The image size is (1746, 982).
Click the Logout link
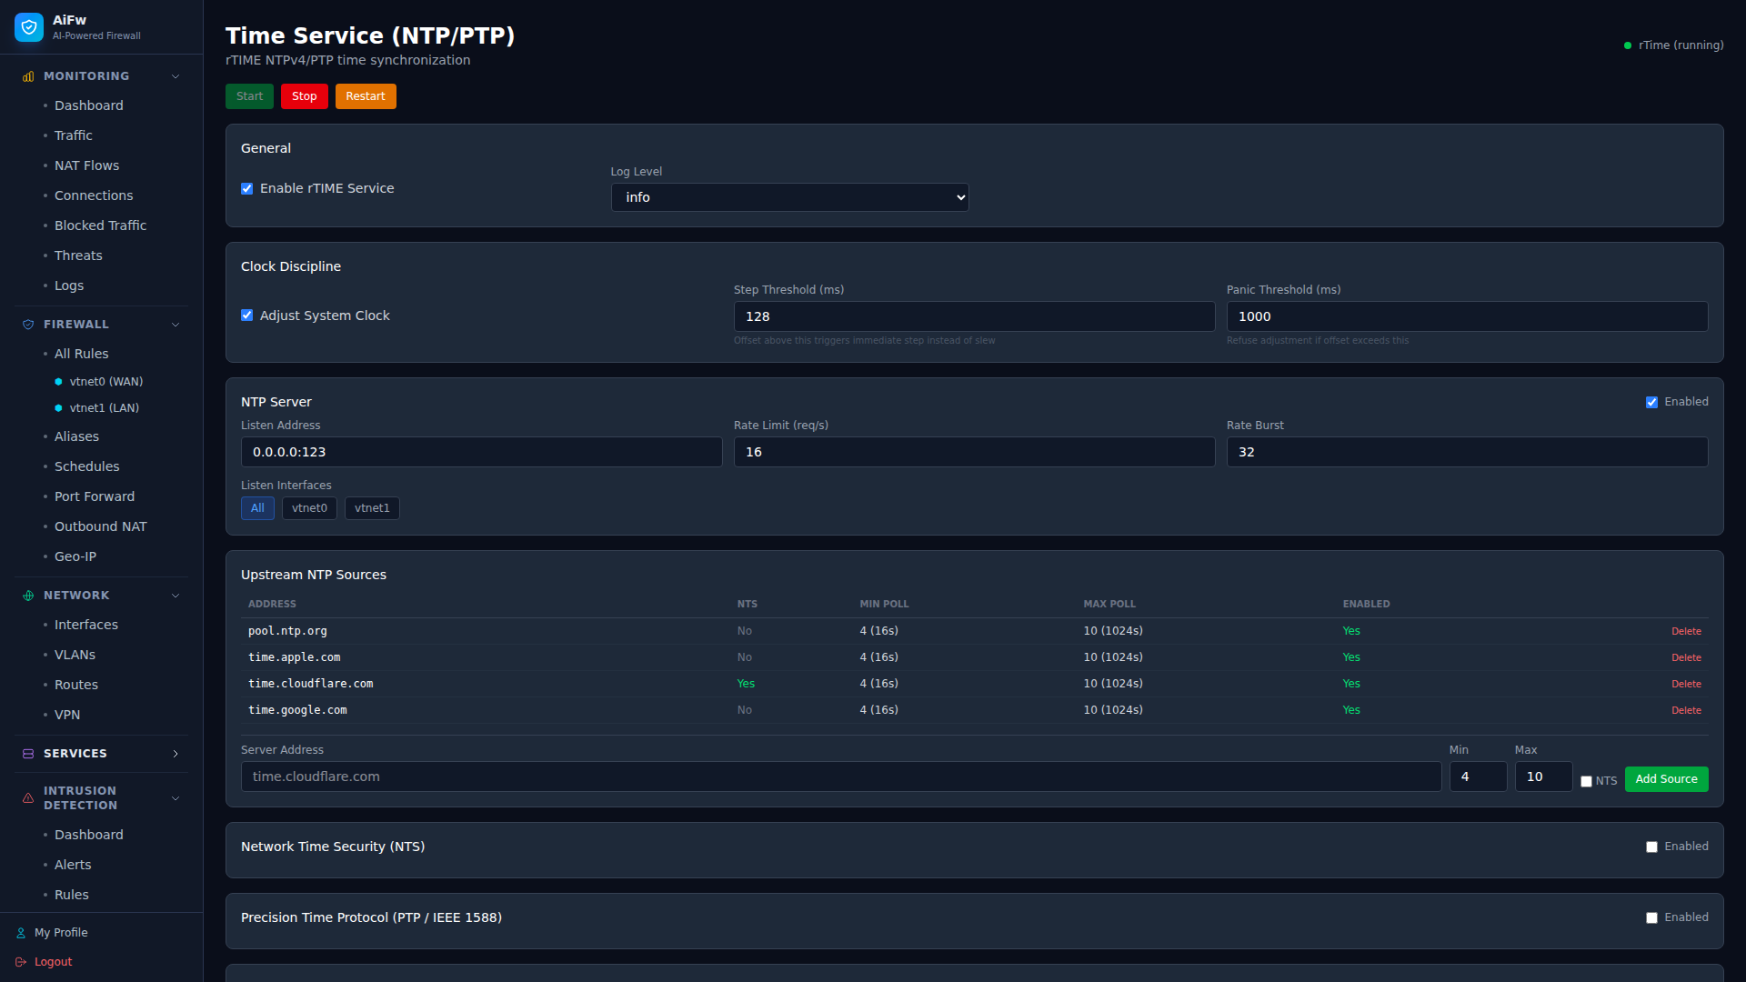pos(53,962)
